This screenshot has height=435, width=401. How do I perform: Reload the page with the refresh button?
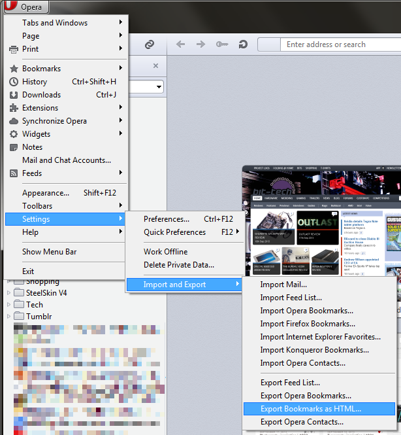pos(243,44)
